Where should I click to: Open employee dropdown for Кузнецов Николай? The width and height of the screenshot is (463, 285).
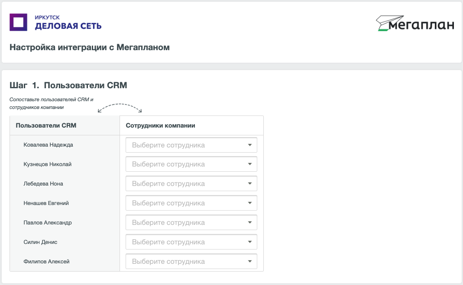(191, 164)
